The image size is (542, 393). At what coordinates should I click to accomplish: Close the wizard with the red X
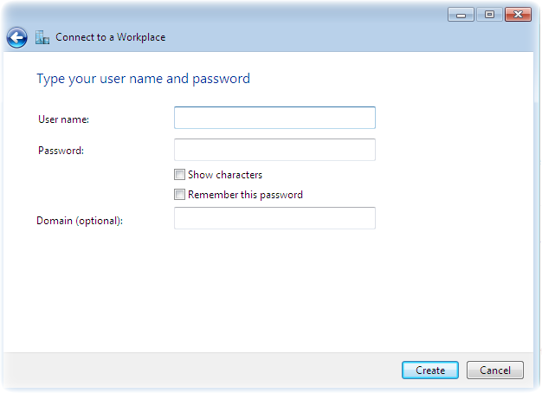(518, 15)
